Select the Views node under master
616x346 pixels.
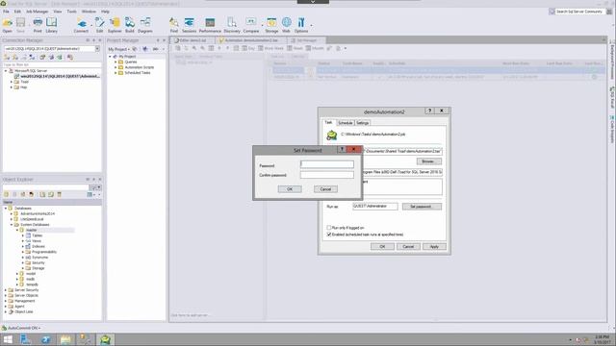pos(37,241)
